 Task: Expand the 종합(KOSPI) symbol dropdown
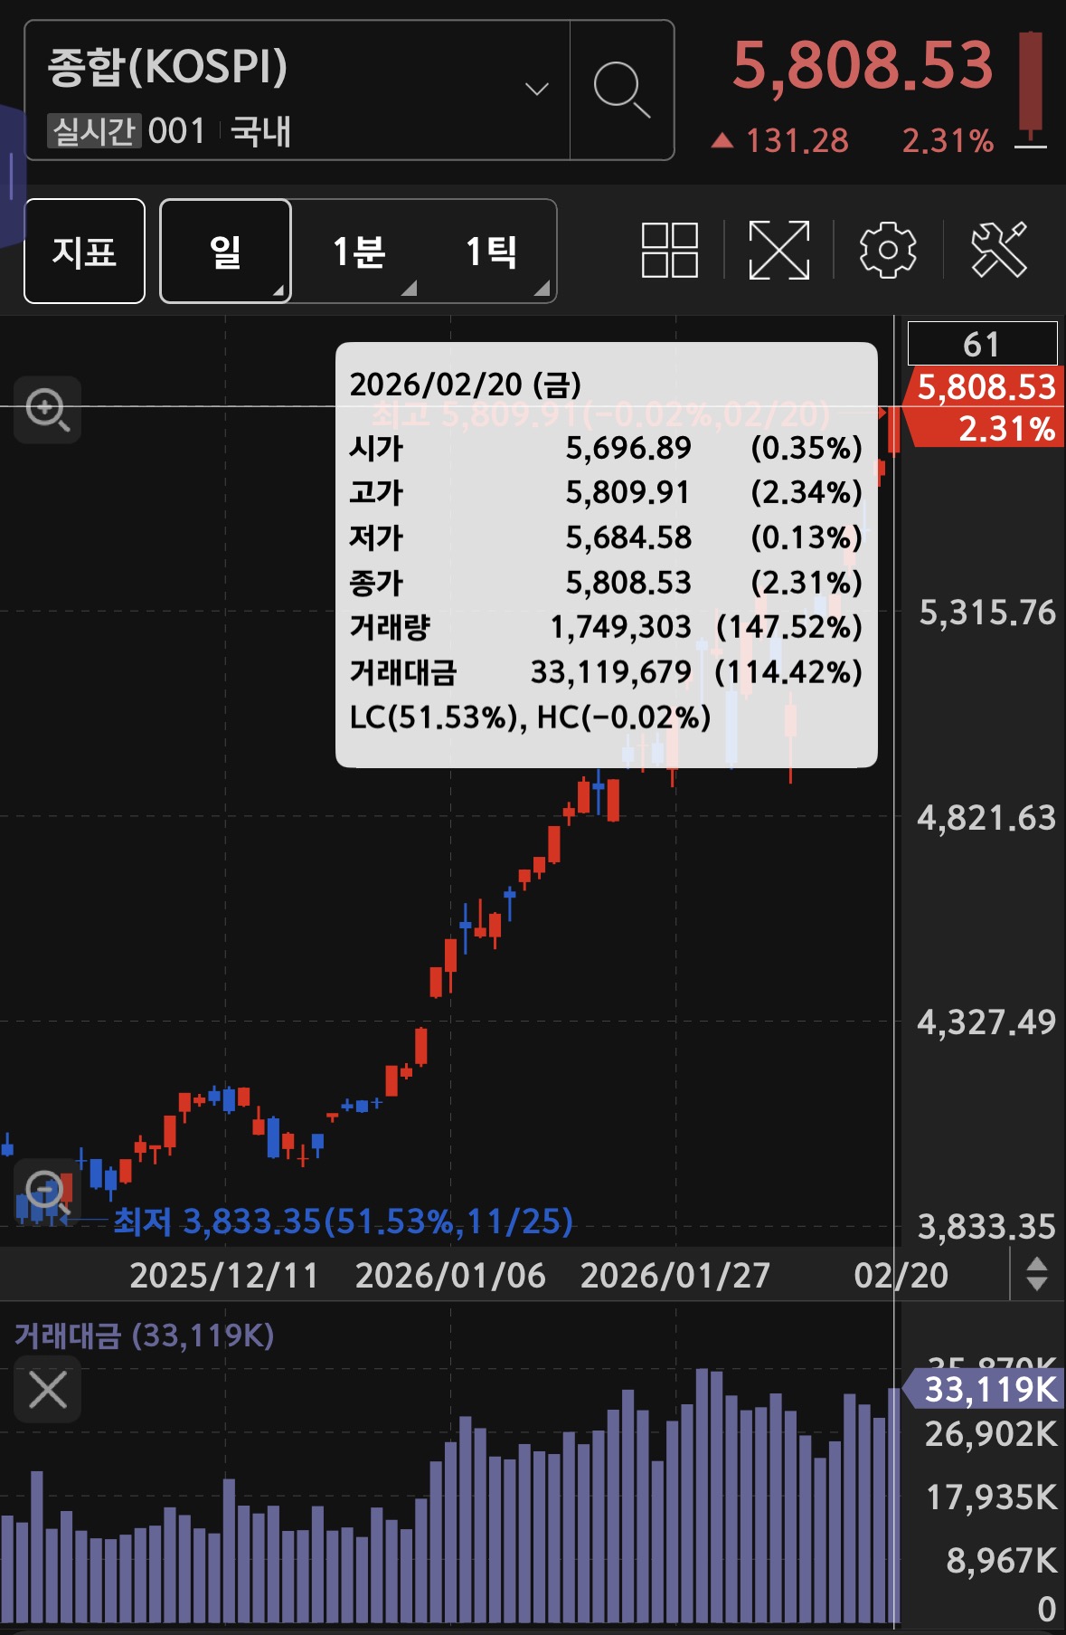coord(537,89)
